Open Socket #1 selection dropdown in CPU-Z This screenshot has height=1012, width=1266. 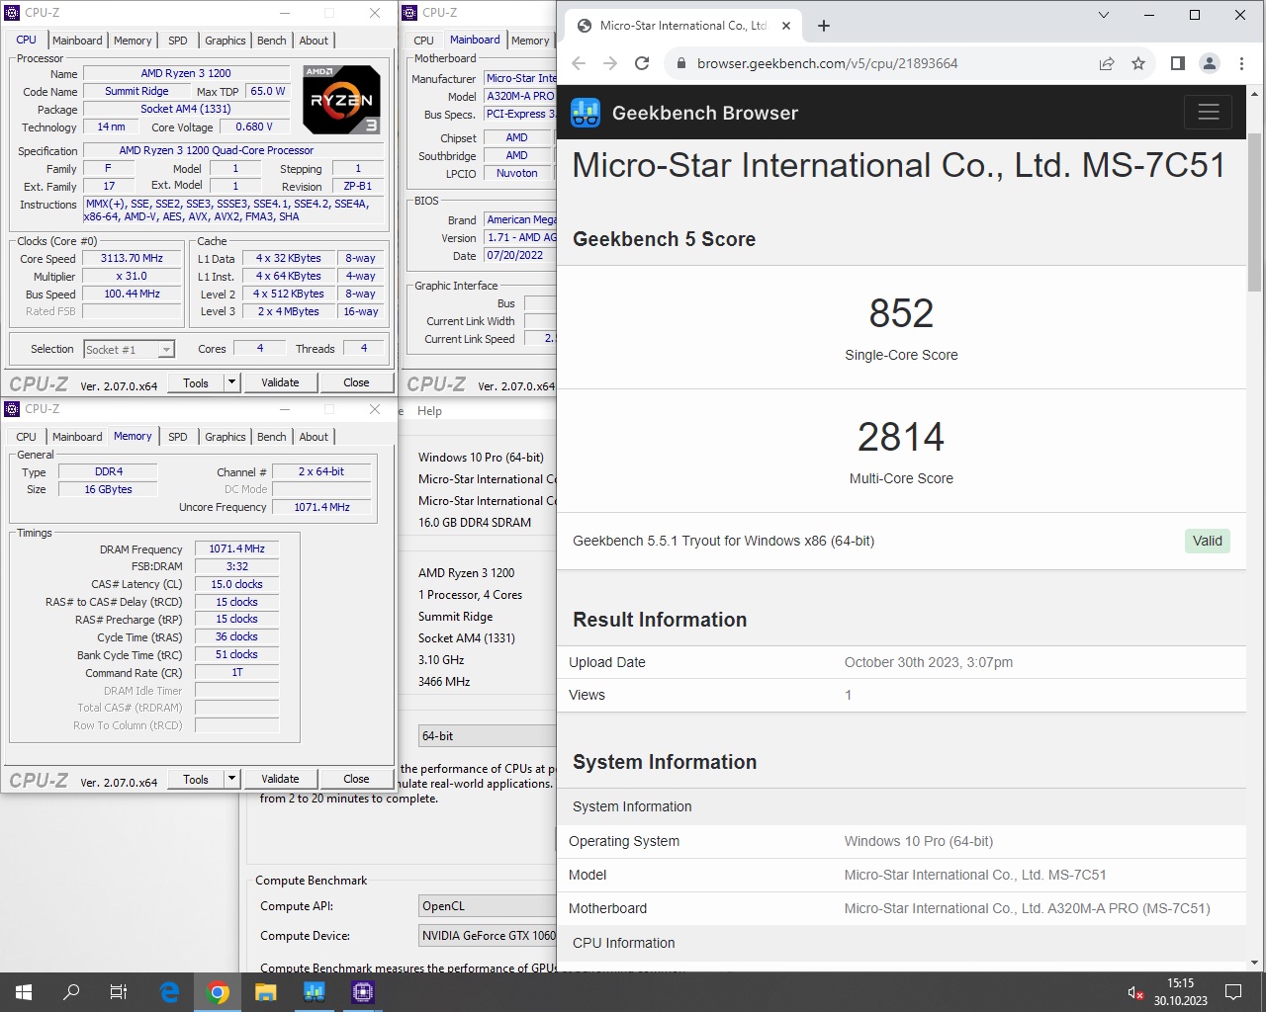coord(129,349)
